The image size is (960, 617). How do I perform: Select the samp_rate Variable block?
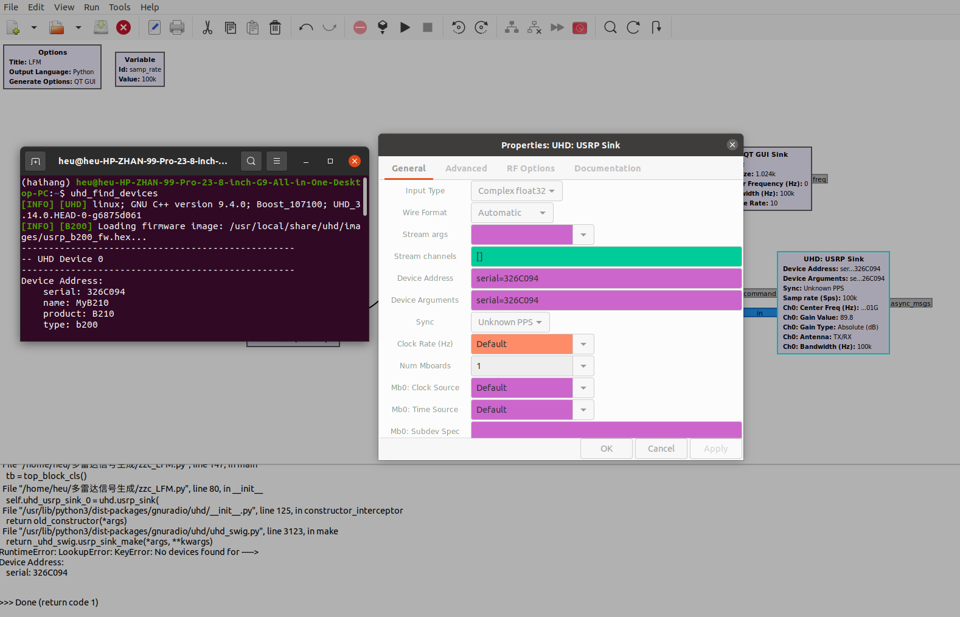[140, 69]
